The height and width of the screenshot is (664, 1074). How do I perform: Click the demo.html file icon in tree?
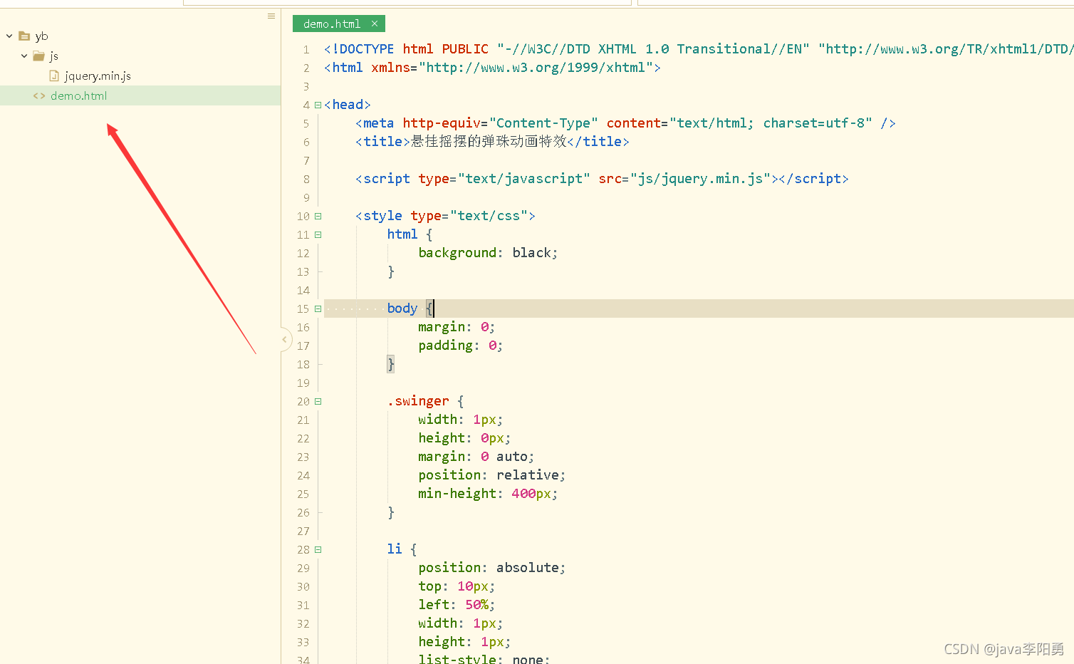click(x=39, y=95)
